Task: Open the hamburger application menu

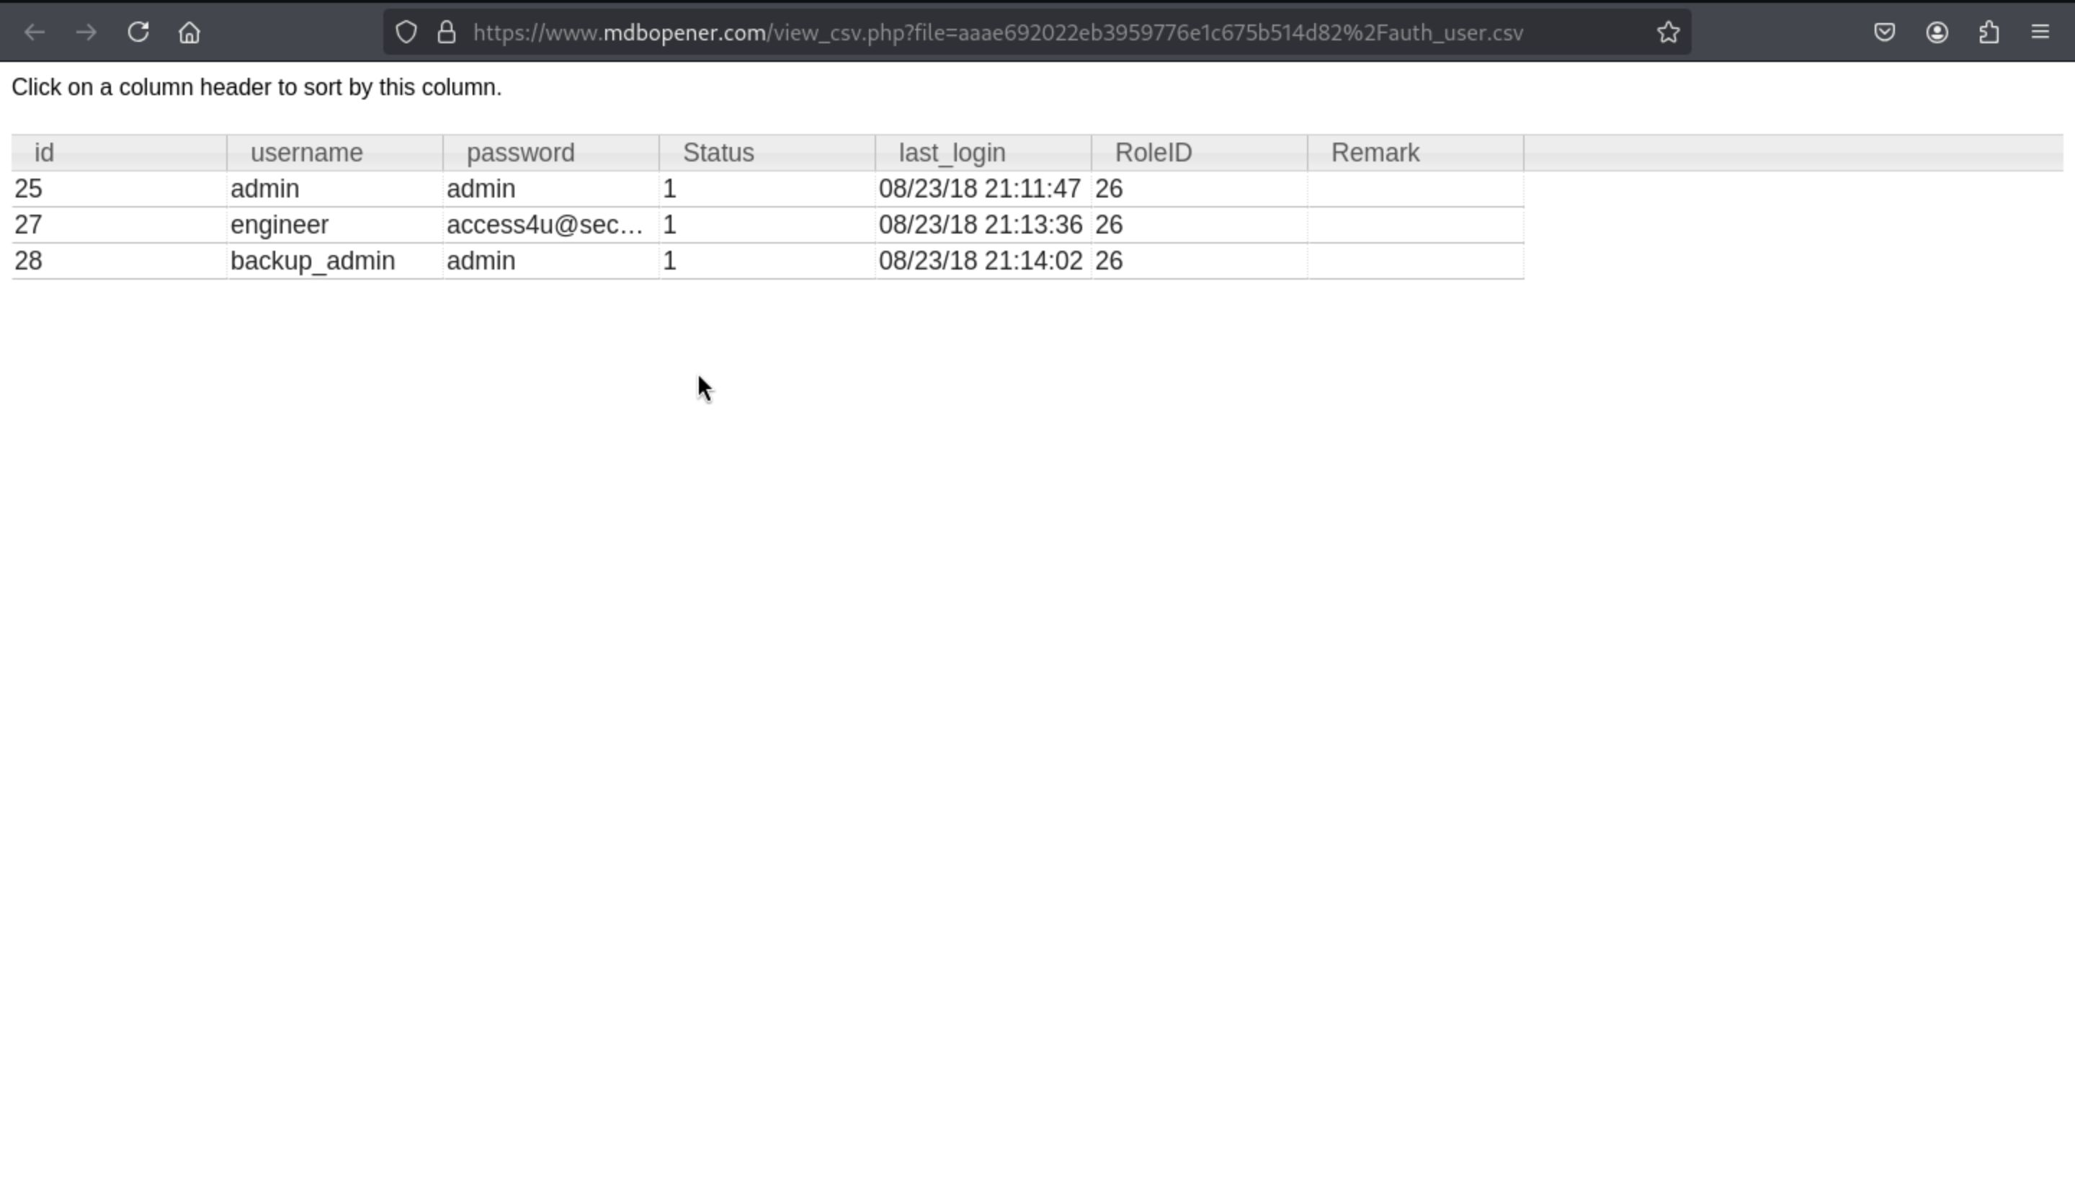Action: pos(2040,32)
